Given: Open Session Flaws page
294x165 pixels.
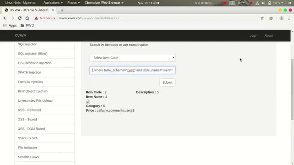Looking at the screenshot, I should tap(45, 157).
